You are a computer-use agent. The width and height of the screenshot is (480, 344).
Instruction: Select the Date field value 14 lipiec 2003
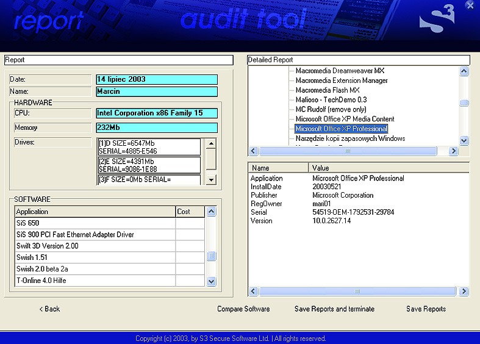(x=157, y=79)
